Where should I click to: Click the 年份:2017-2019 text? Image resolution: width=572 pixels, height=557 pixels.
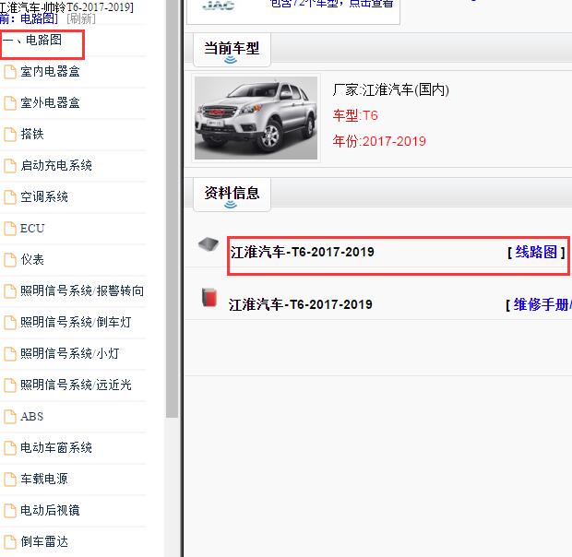[379, 141]
